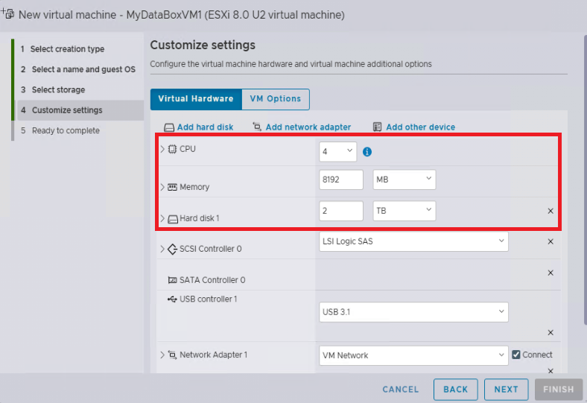Click the Add other device link
Image resolution: width=587 pixels, height=403 pixels.
click(420, 127)
